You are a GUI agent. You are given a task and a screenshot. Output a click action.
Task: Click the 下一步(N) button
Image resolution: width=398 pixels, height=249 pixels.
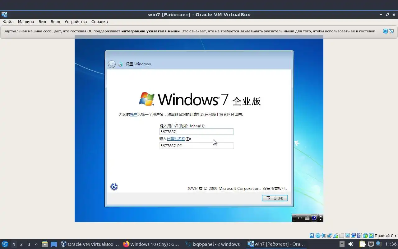tap(275, 198)
